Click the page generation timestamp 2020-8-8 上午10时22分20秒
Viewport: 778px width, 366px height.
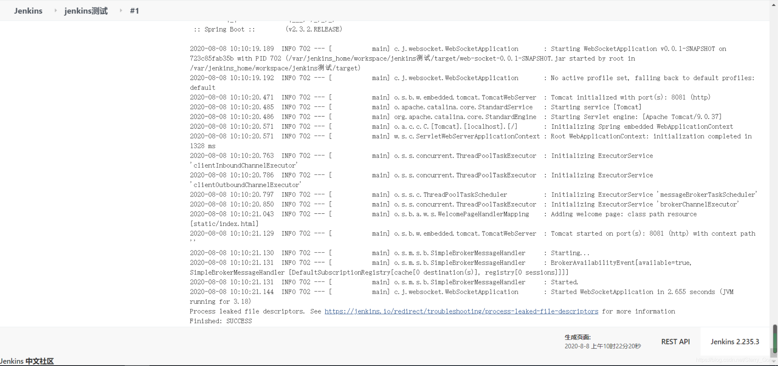pos(603,346)
